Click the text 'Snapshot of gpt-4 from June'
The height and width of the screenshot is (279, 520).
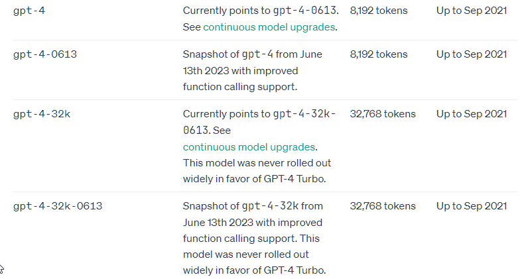click(253, 54)
